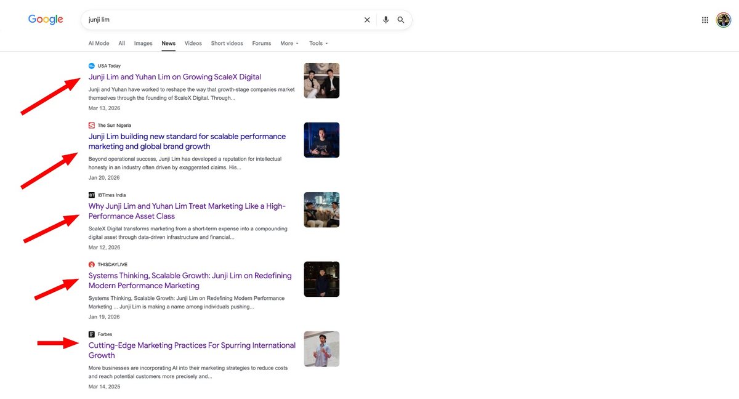
Task: Click the Google logo
Action: coord(46,20)
